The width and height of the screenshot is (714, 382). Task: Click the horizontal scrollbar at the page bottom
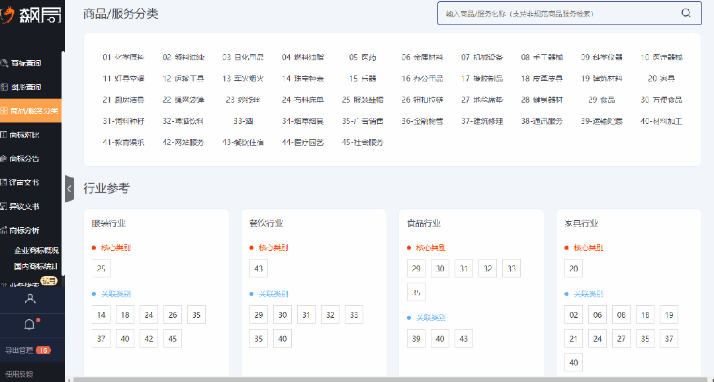(389, 380)
